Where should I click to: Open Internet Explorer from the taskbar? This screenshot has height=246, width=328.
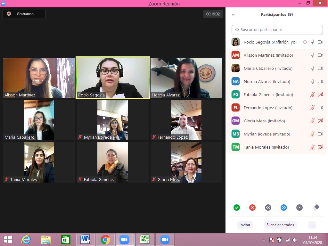26,240
